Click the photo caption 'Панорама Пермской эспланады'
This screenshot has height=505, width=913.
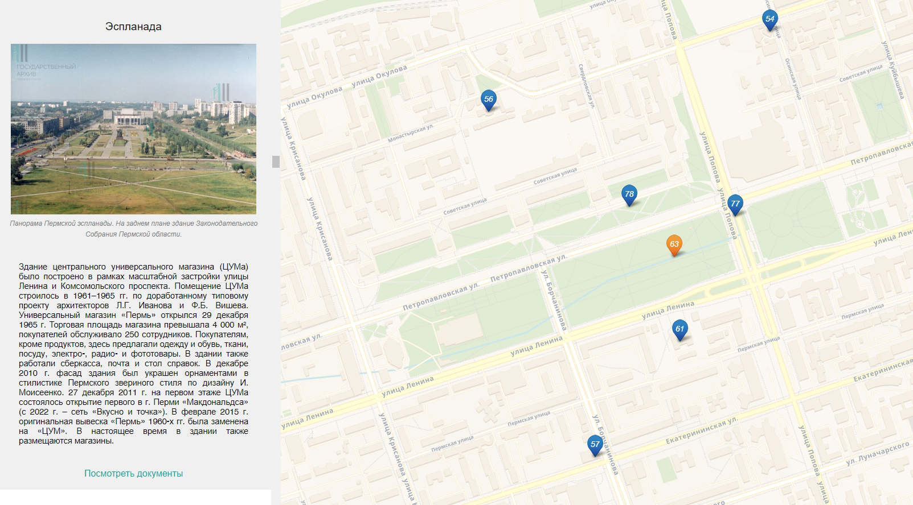click(133, 229)
